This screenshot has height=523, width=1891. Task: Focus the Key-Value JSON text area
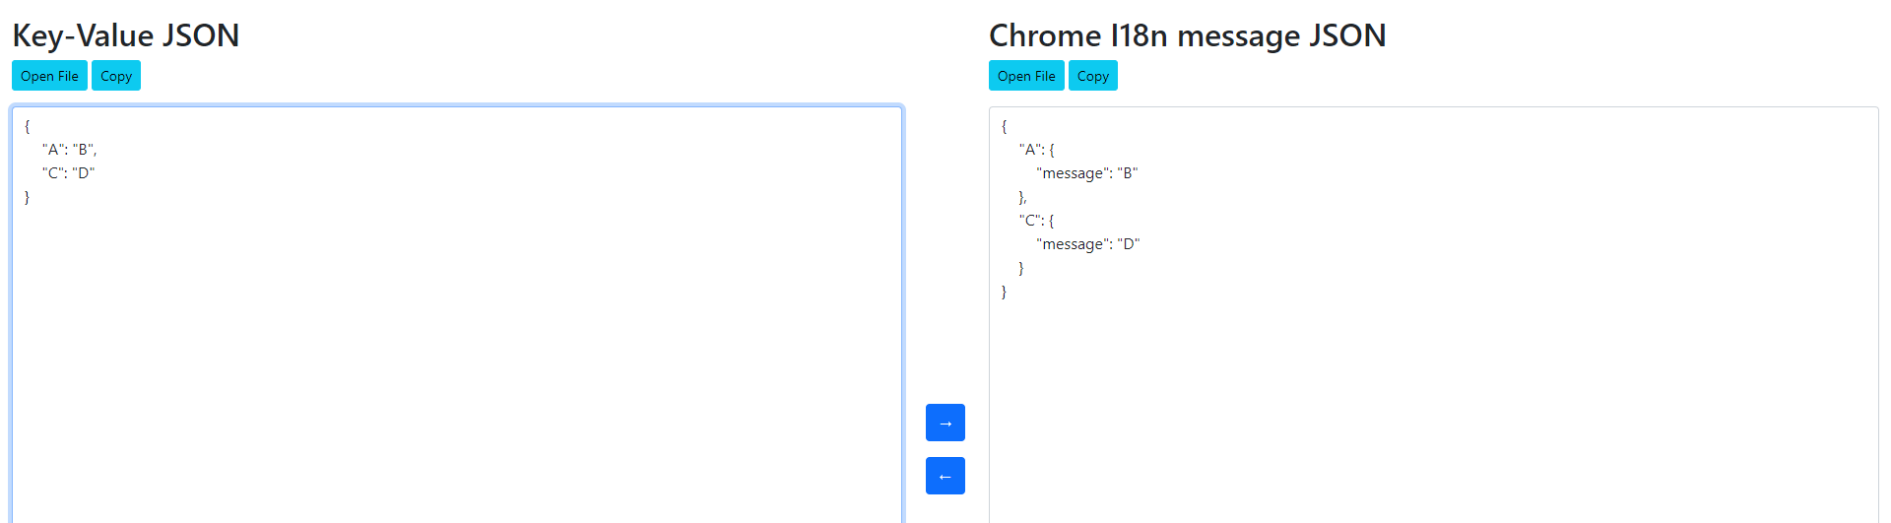pyautogui.click(x=457, y=315)
